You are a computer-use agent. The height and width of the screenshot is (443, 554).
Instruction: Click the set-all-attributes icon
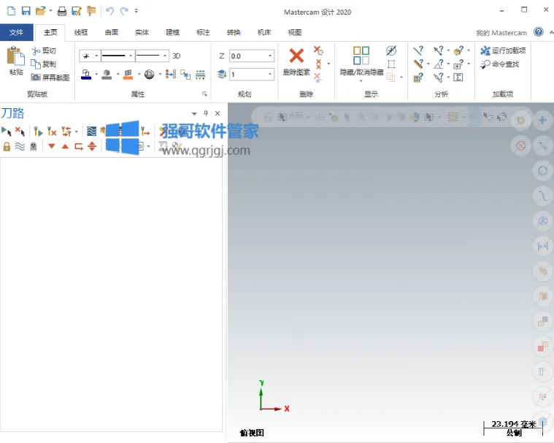[x=171, y=75]
